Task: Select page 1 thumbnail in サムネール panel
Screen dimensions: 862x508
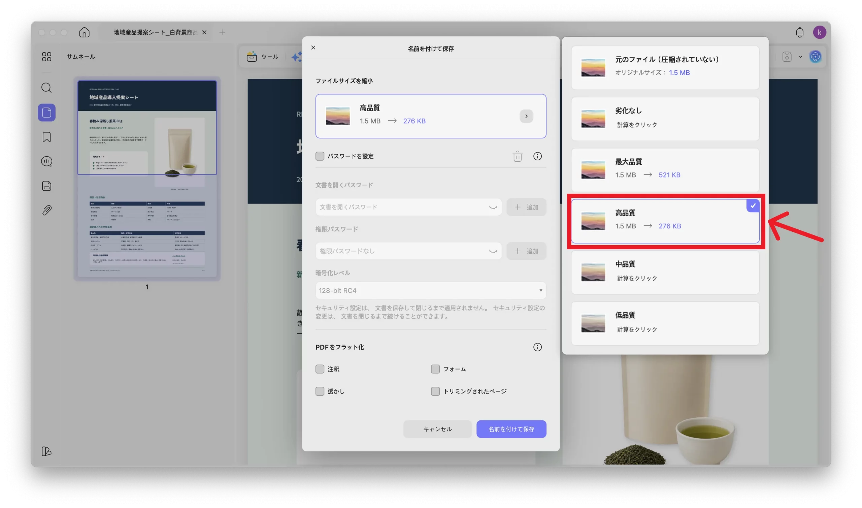Action: click(147, 179)
